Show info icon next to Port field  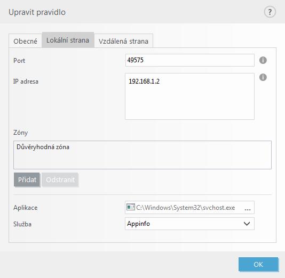tap(263, 60)
